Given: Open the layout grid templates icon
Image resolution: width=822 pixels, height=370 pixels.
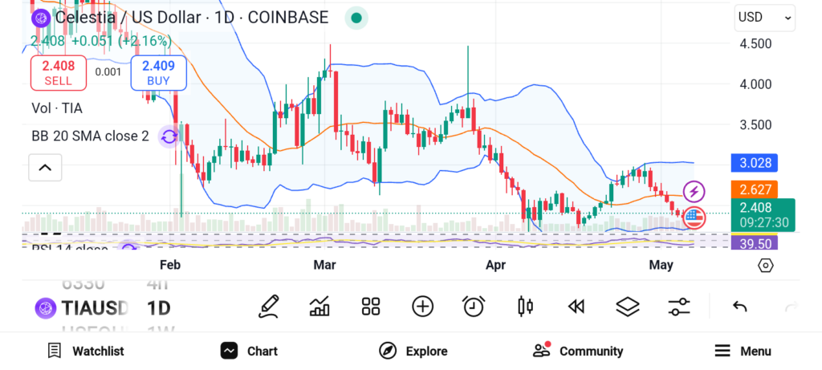Looking at the screenshot, I should [370, 306].
